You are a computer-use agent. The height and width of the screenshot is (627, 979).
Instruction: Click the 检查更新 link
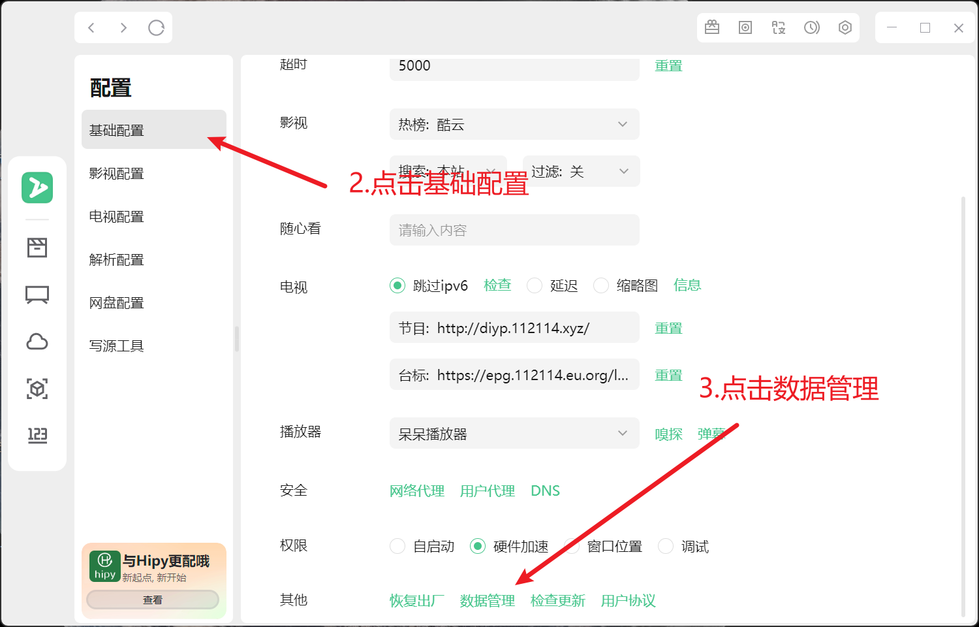coord(558,601)
